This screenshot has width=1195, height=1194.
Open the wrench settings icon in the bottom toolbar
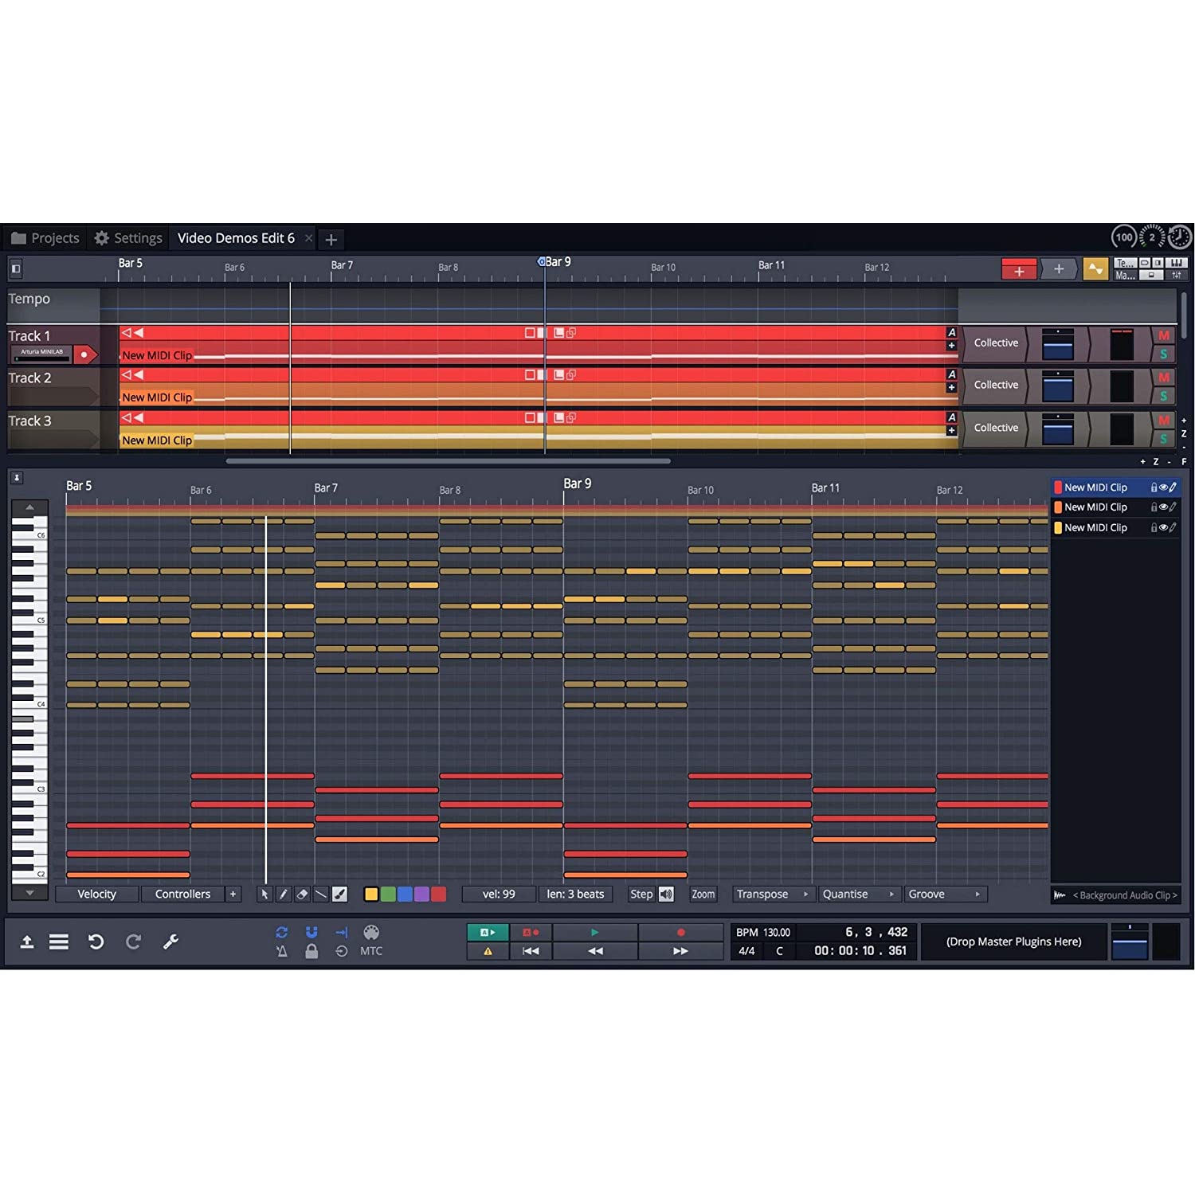[x=170, y=941]
